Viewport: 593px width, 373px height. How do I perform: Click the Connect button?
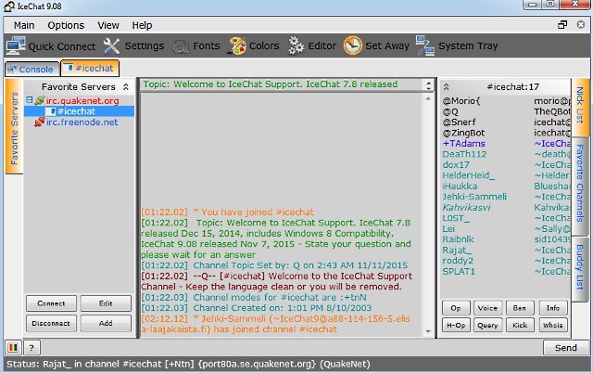(51, 303)
